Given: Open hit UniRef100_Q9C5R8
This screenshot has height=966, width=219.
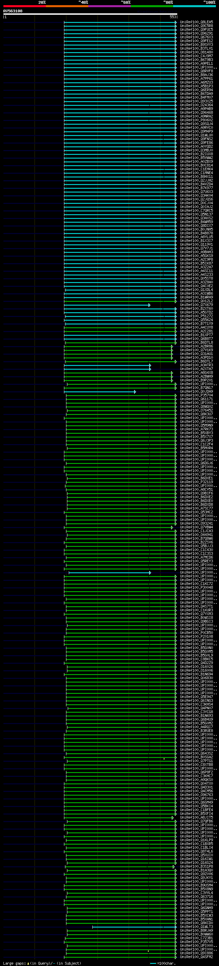Looking at the screenshot, I should (196, 26).
